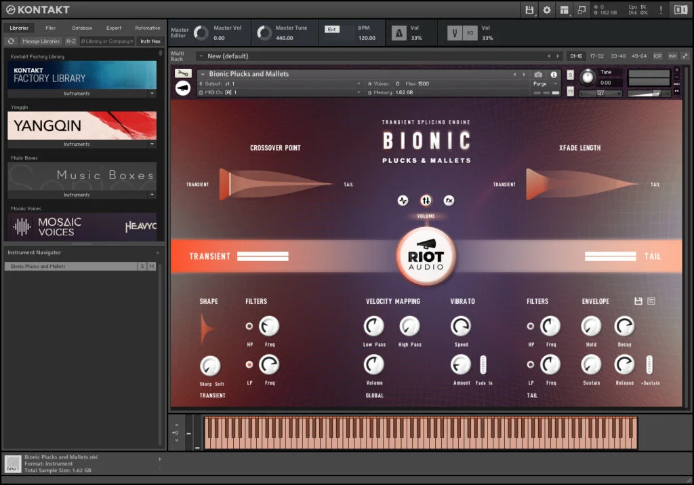694x485 pixels.
Task: Click the exclamation panic restart icon
Action: coord(661,9)
